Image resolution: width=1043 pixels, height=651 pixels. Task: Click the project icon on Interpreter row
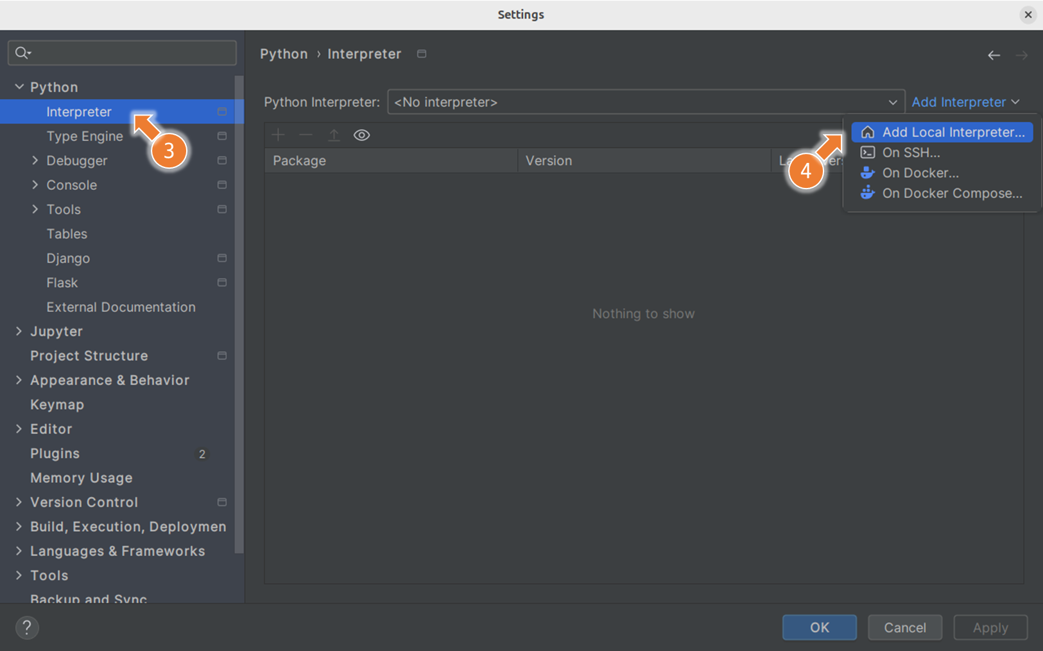(222, 112)
